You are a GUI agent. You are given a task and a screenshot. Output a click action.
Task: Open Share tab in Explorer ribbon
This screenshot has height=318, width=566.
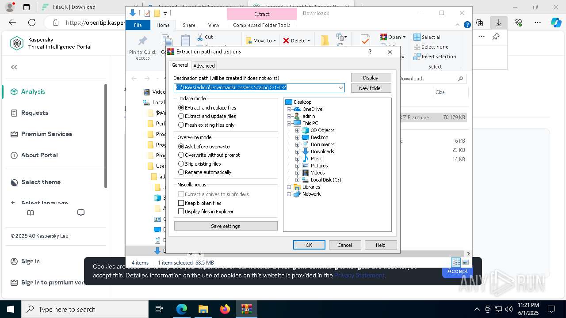(189, 25)
